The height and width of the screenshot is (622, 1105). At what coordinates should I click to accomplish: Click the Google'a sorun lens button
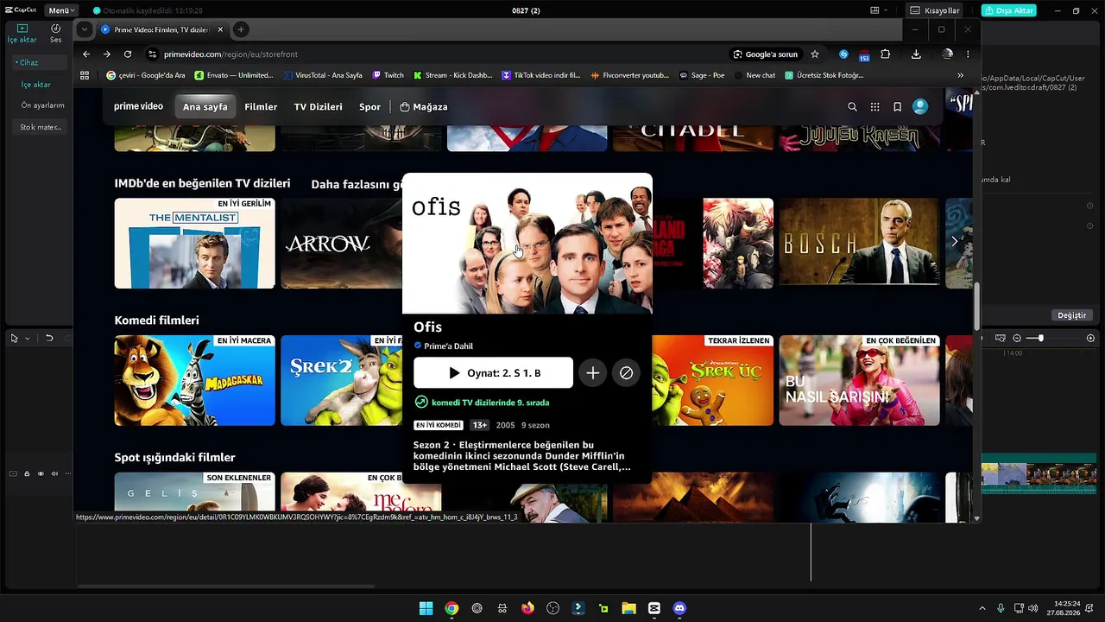766,54
